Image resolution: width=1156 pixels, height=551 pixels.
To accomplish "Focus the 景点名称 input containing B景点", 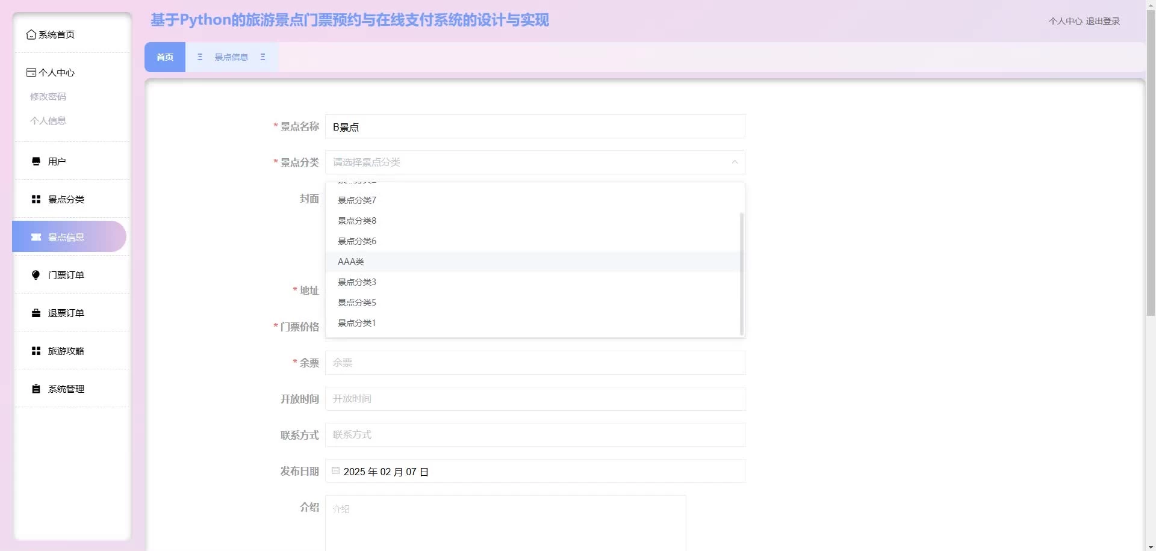I will pos(535,126).
